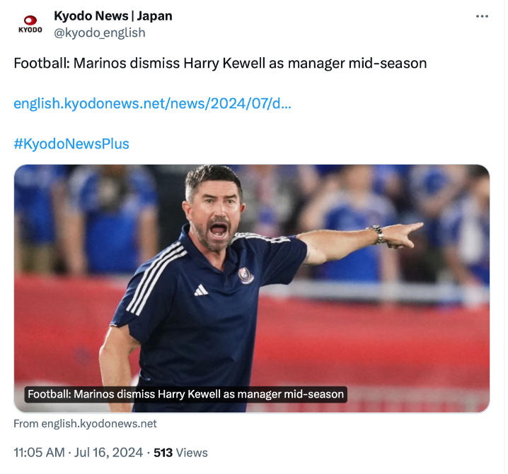Viewport: 508px width, 474px height.
Task: Click the Adidas logo on the polo shirt
Action: (x=201, y=290)
